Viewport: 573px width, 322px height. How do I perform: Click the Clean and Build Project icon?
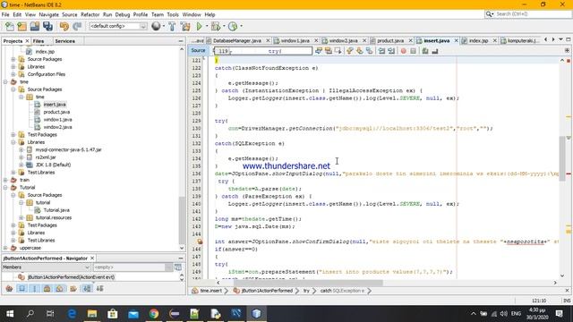point(185,26)
